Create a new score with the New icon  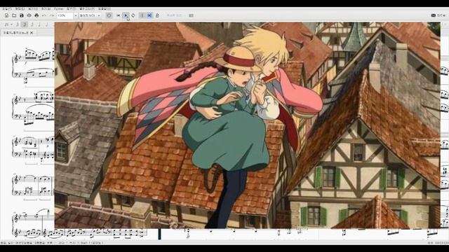tap(6, 15)
